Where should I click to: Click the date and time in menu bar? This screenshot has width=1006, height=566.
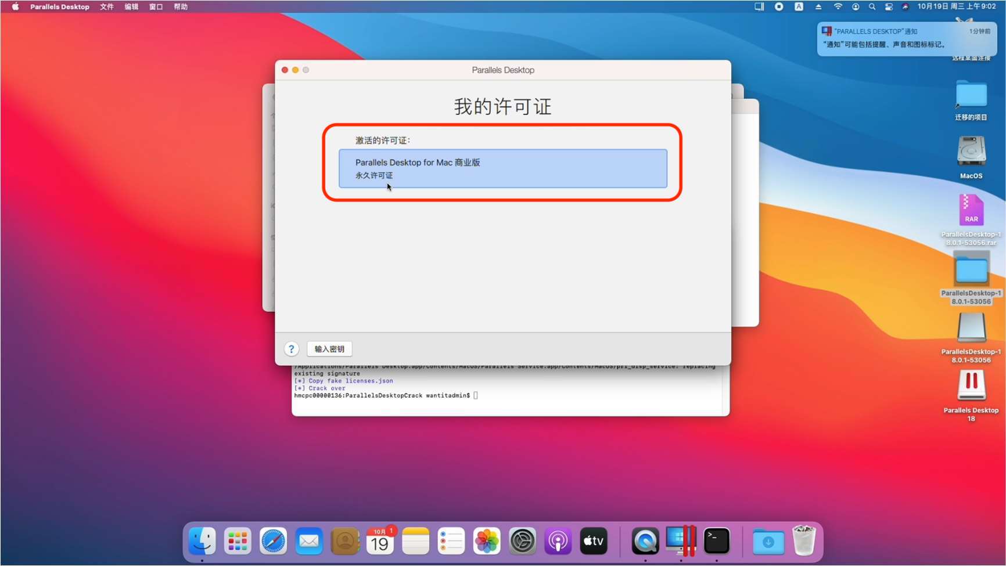957,7
